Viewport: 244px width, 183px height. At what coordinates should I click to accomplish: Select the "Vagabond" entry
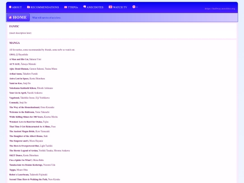[29, 98]
